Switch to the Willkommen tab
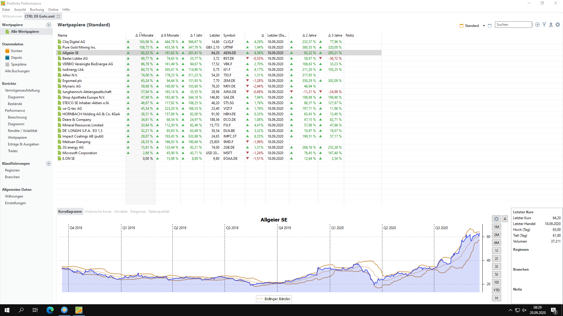The image size is (563, 316). pos(12,16)
